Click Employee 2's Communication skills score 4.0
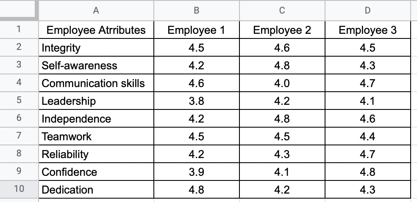Viewport: 417px width, 202px height. pyautogui.click(x=282, y=83)
